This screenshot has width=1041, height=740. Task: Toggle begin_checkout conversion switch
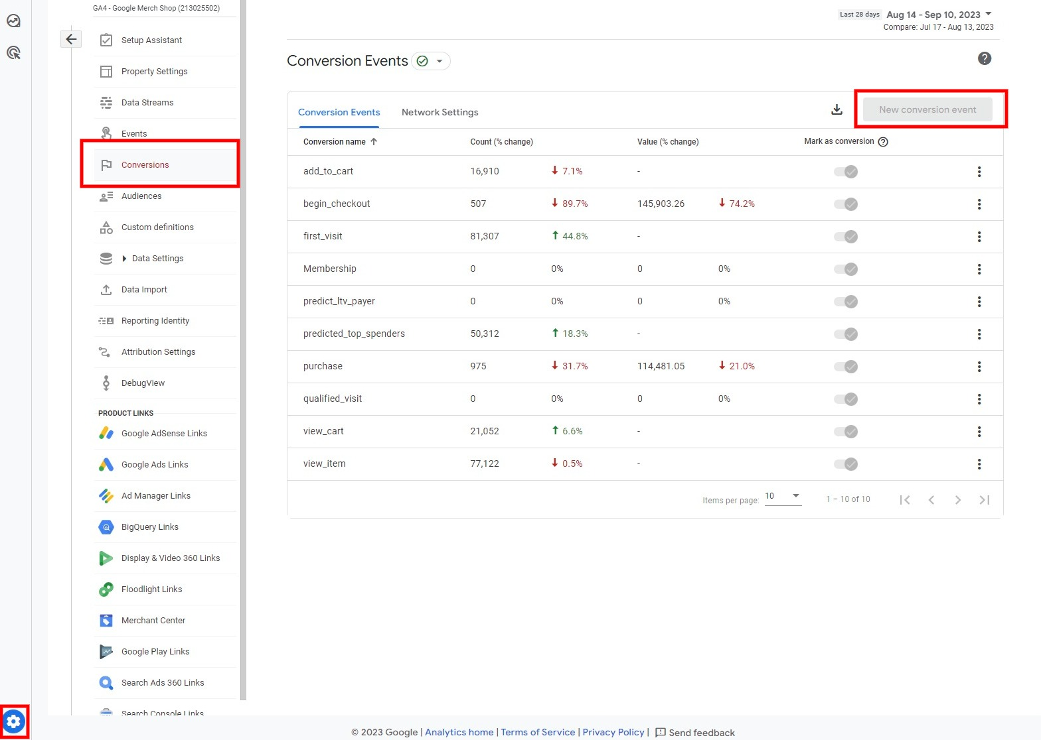click(x=846, y=204)
